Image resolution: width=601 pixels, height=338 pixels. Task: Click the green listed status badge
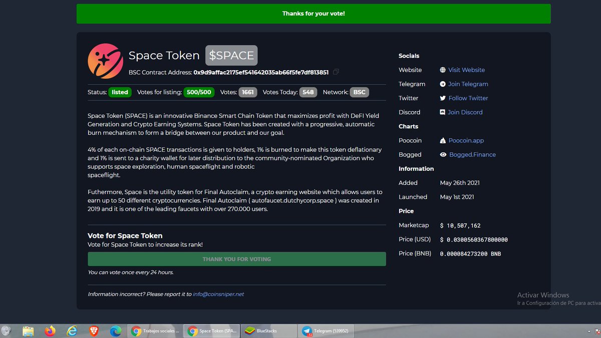(x=120, y=92)
